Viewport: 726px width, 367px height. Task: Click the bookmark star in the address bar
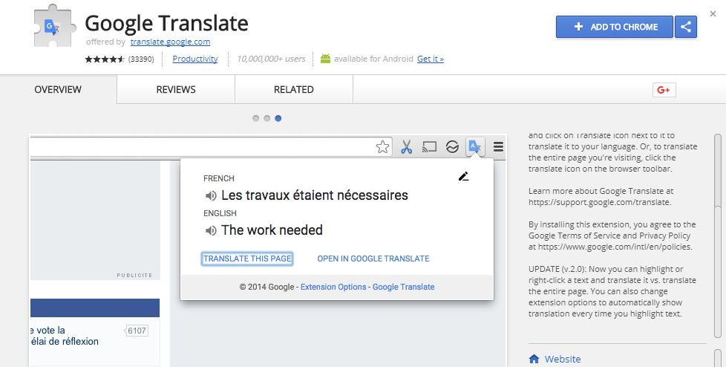click(382, 147)
